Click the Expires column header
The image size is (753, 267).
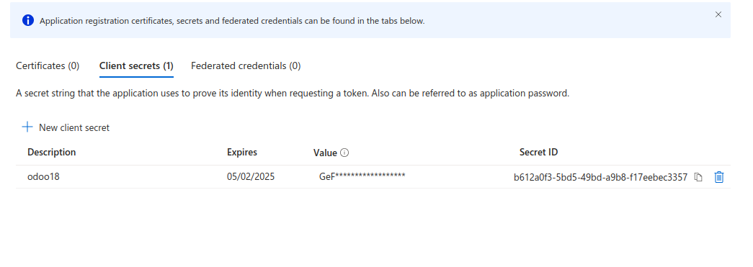(242, 153)
